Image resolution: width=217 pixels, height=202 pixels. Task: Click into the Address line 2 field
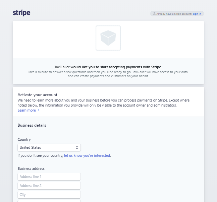pos(49,186)
